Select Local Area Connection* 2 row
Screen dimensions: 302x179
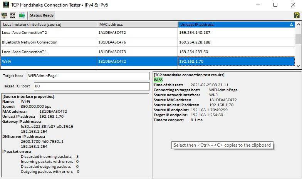pos(148,32)
